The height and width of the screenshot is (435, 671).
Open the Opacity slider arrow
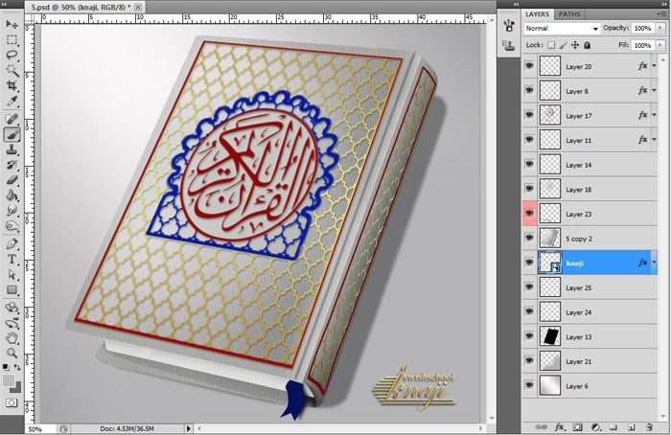(659, 29)
